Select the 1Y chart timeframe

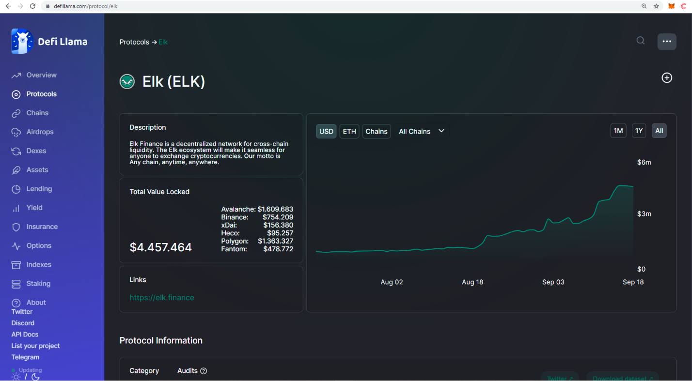coord(639,130)
